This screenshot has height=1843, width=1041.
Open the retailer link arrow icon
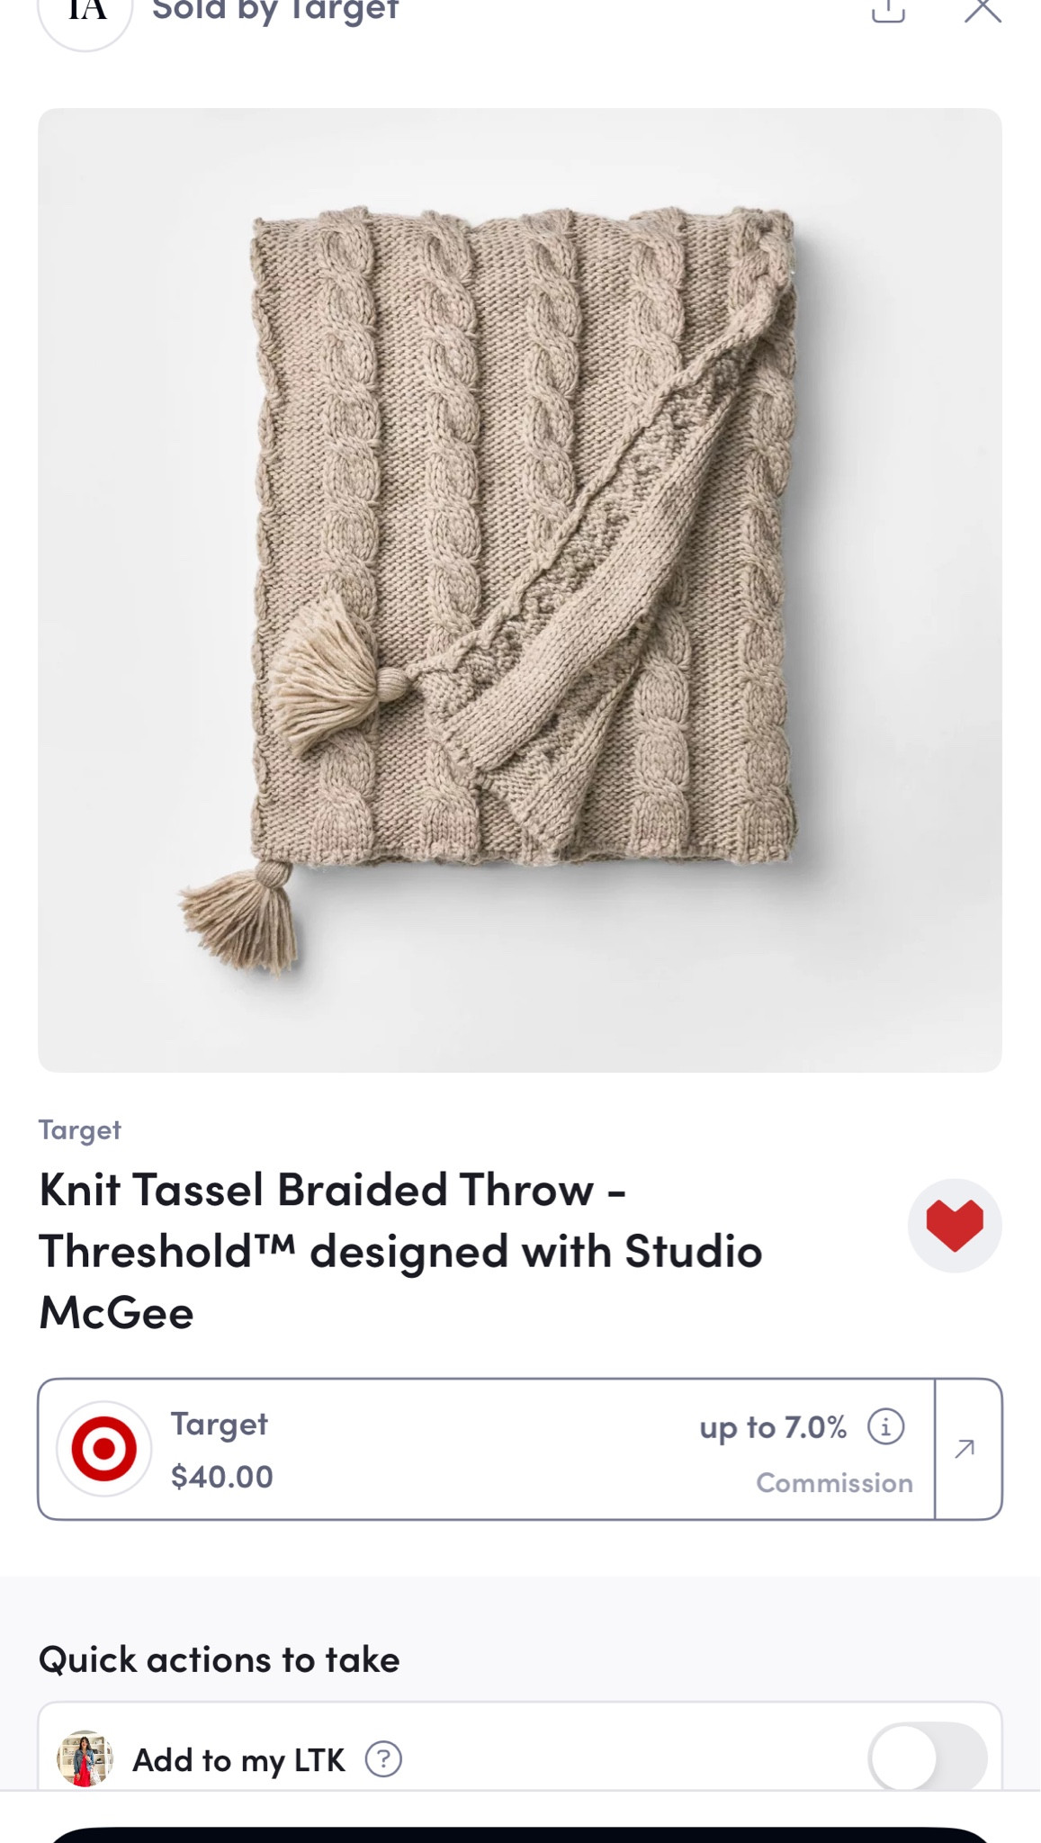[966, 1449]
